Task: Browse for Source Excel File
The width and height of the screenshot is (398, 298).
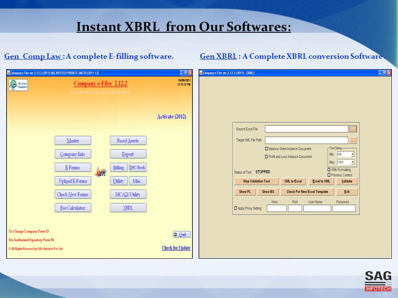Action: click(353, 129)
